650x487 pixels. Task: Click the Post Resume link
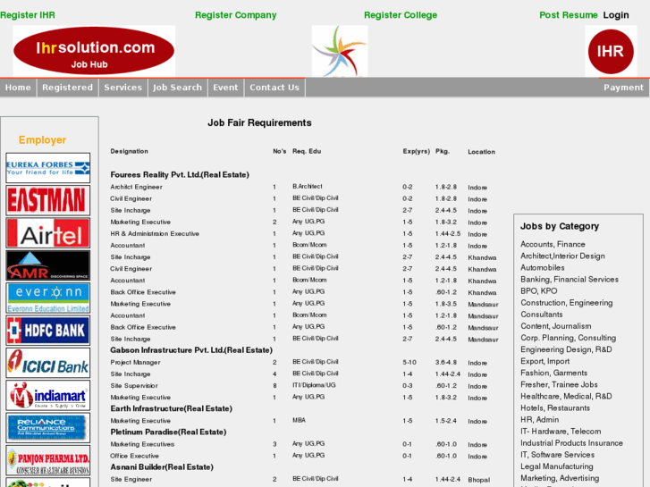(569, 15)
